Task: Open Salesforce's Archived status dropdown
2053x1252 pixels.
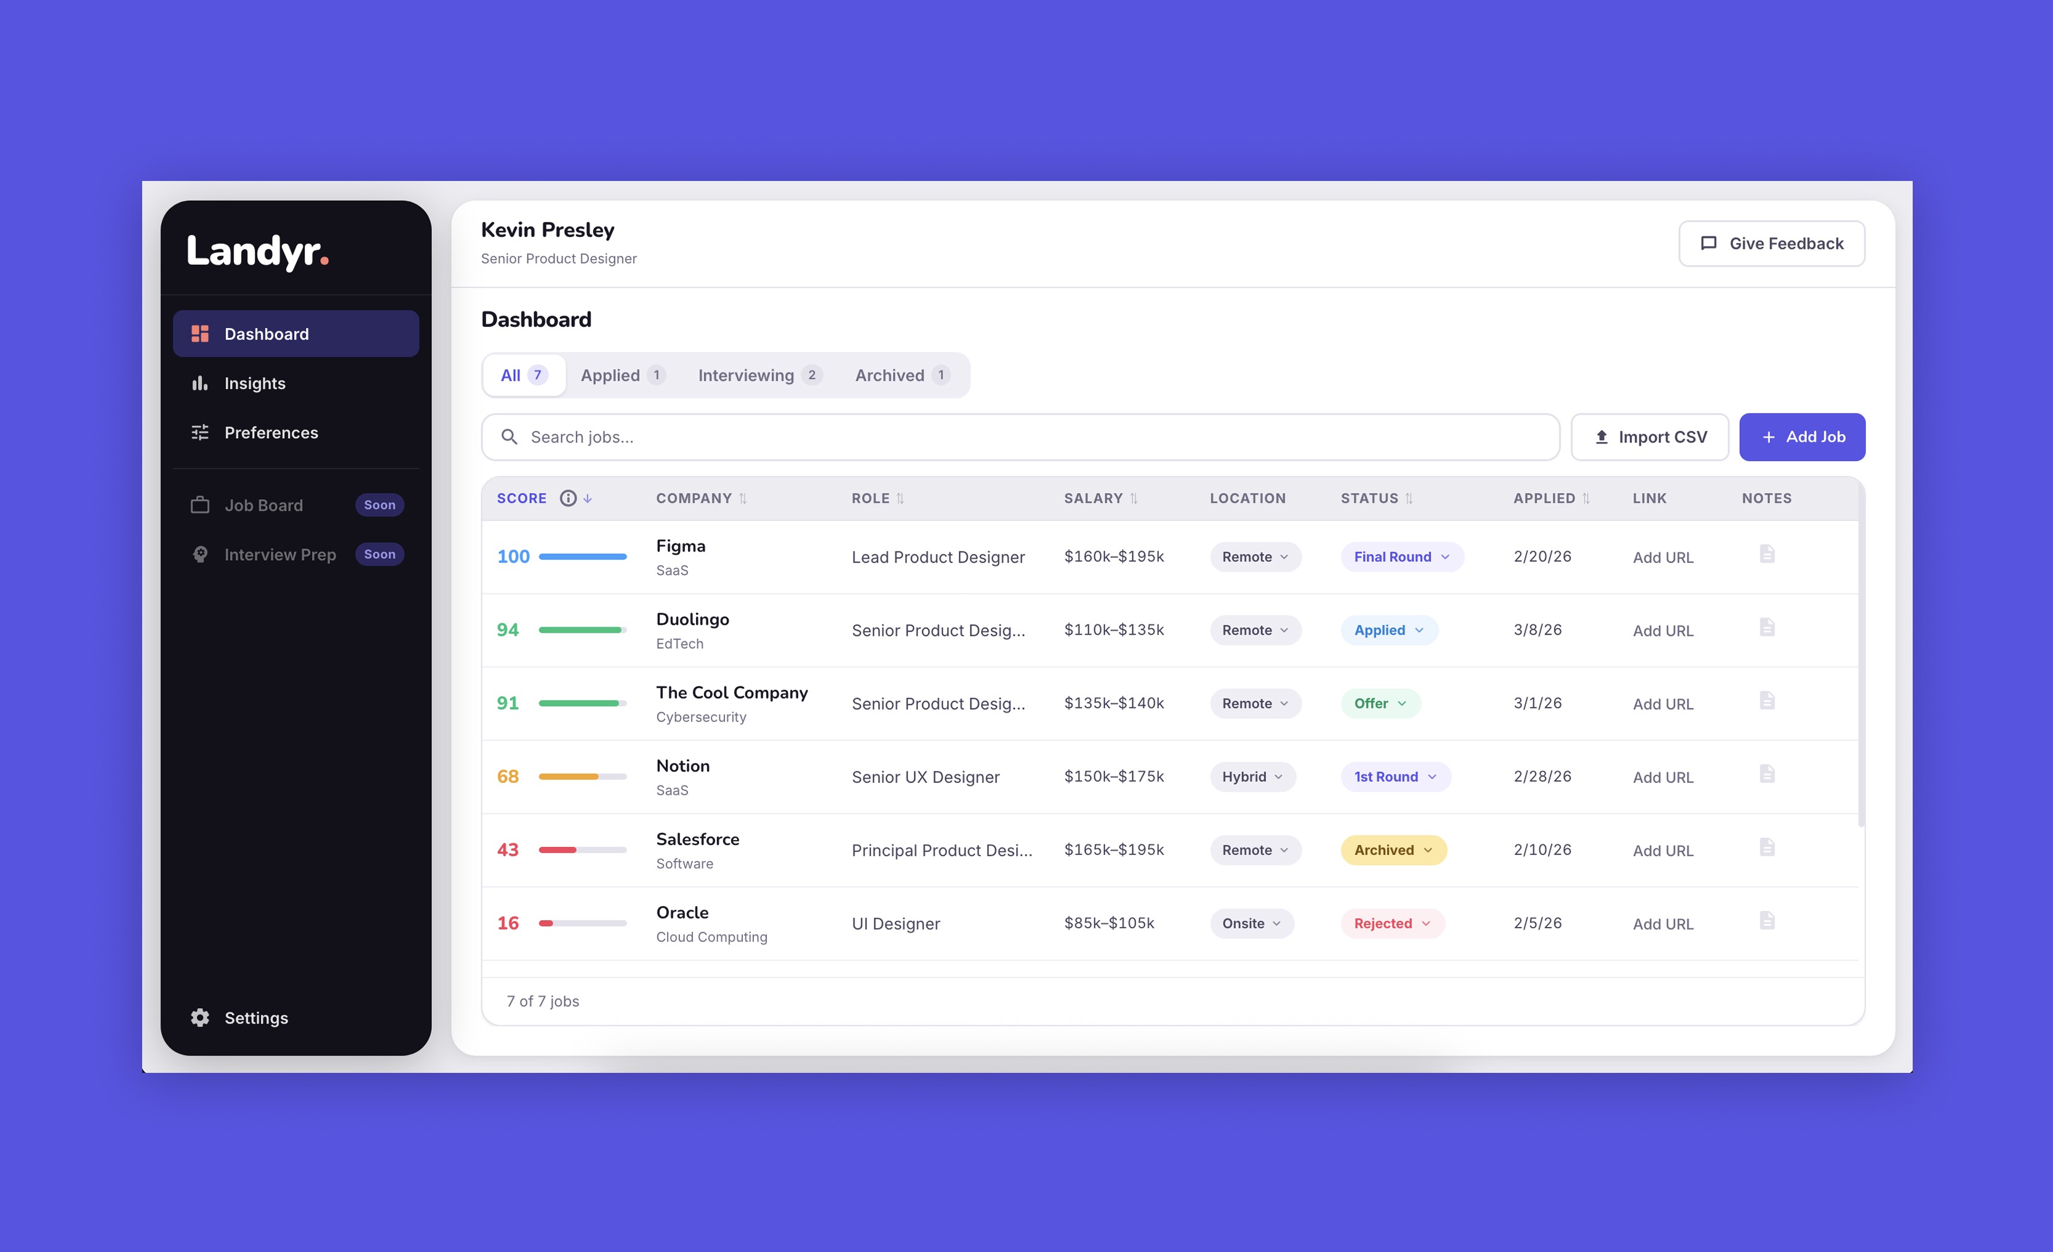Action: point(1393,850)
